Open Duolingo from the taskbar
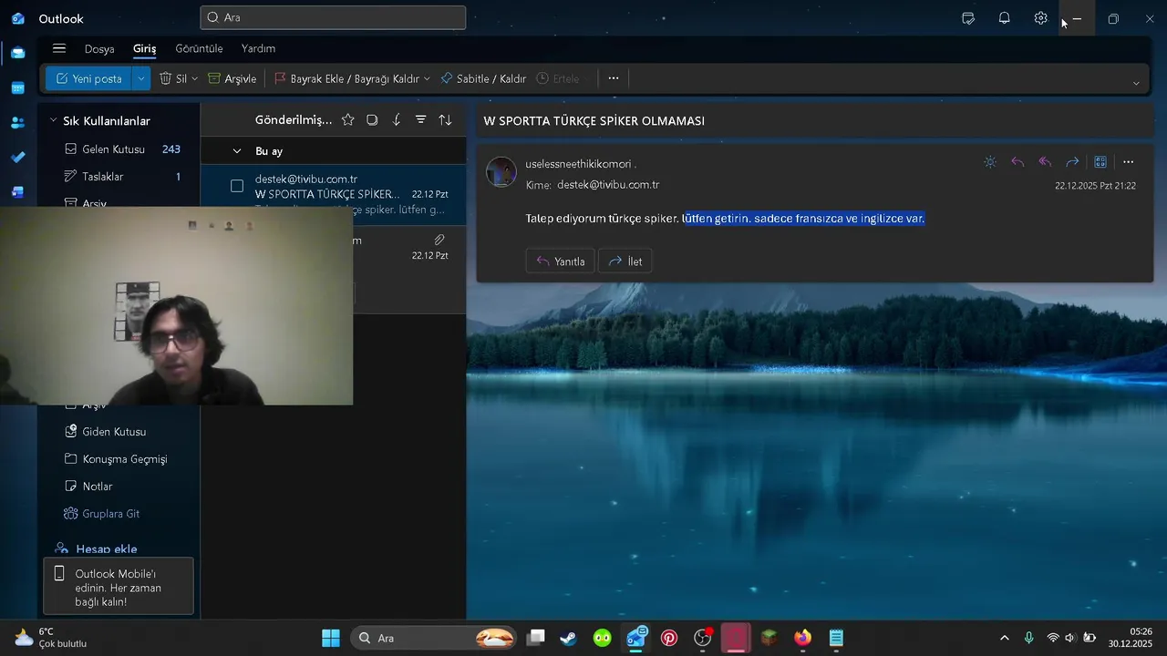The height and width of the screenshot is (656, 1167). (x=602, y=638)
